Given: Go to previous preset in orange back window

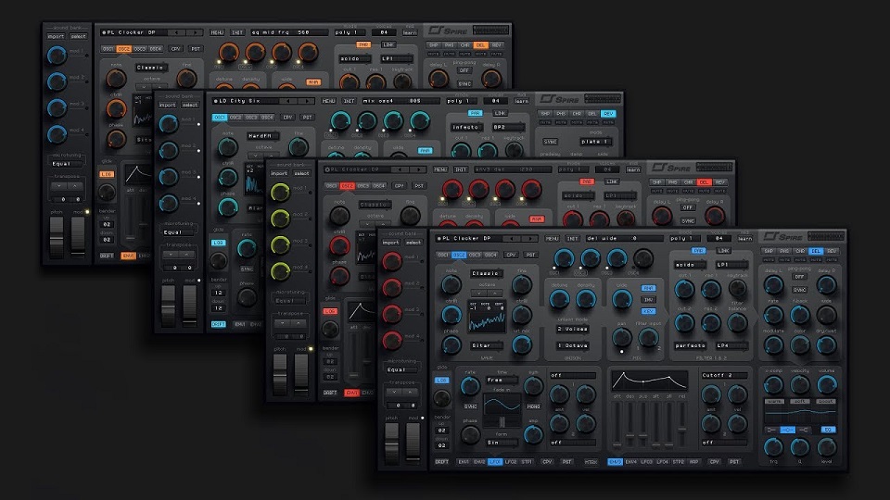Looking at the screenshot, I should tap(175, 32).
